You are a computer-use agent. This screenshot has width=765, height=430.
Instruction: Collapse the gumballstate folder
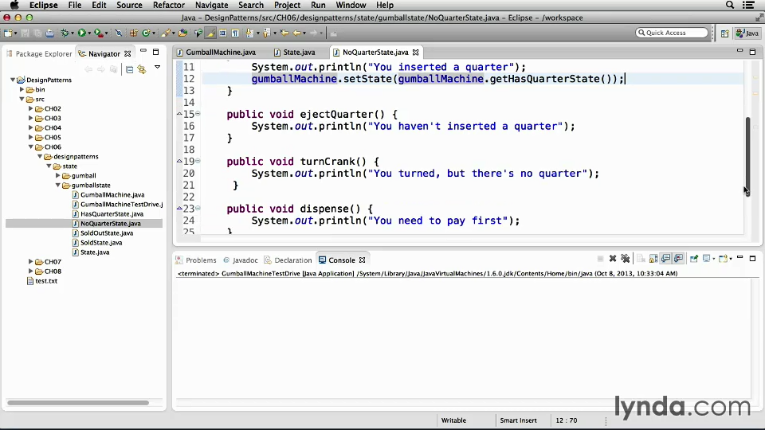[57, 185]
